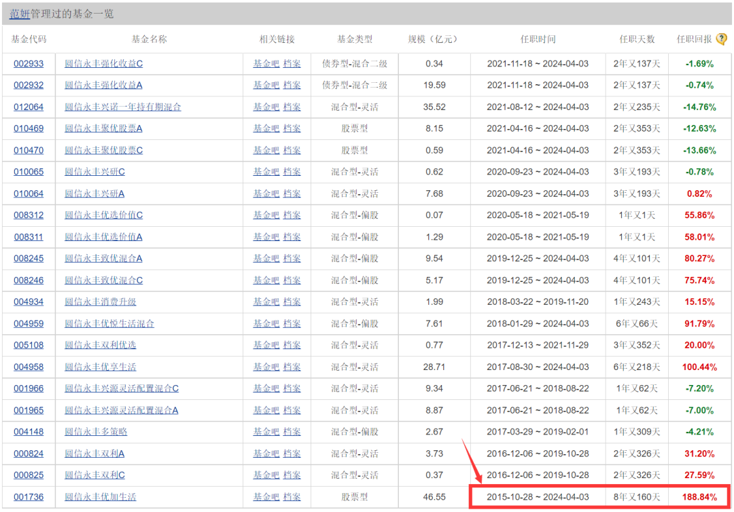Open fund code 010470 link
This screenshot has width=734, height=512.
pos(29,150)
